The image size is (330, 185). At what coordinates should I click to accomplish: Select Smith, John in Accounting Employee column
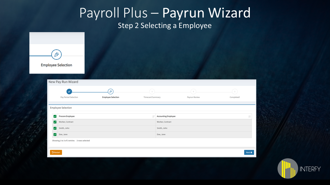click(162, 128)
